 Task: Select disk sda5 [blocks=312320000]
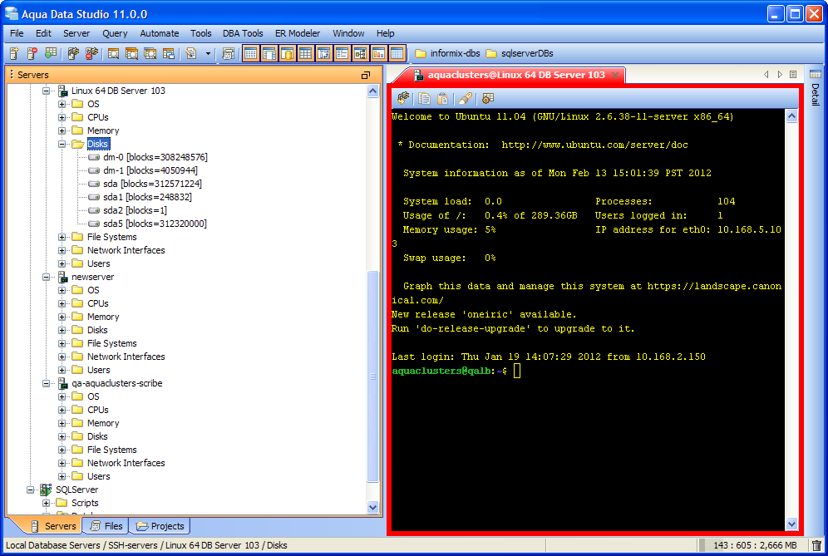(x=155, y=224)
